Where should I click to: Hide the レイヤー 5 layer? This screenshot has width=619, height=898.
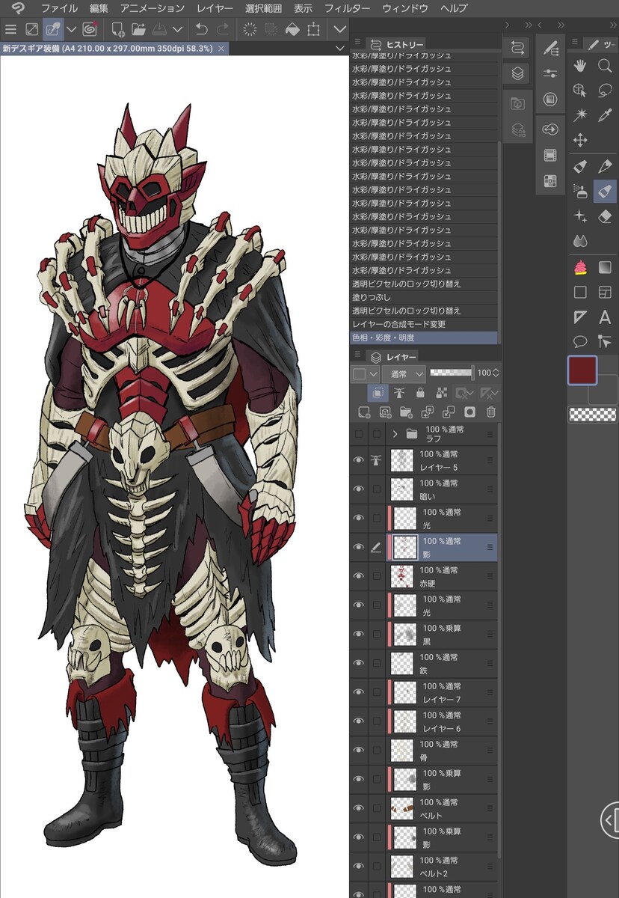[x=359, y=460]
